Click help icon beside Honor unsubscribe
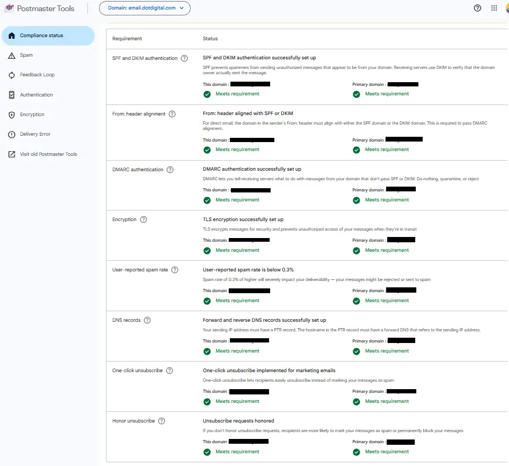The width and height of the screenshot is (509, 466). coord(162,421)
